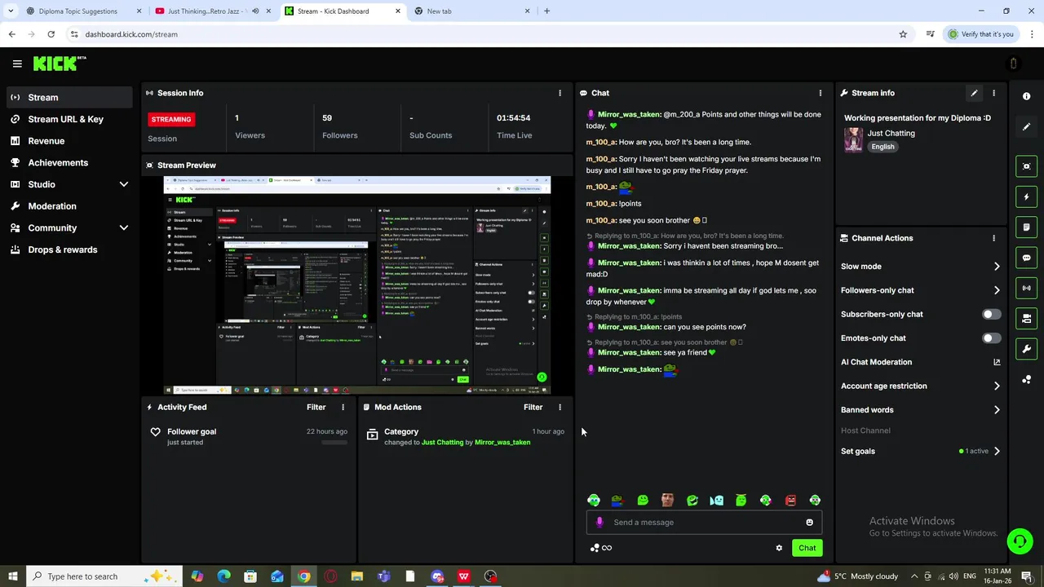Toggle the server-shaped widget icon in sidebar
Image resolution: width=1044 pixels, height=587 pixels.
[x=1026, y=318]
